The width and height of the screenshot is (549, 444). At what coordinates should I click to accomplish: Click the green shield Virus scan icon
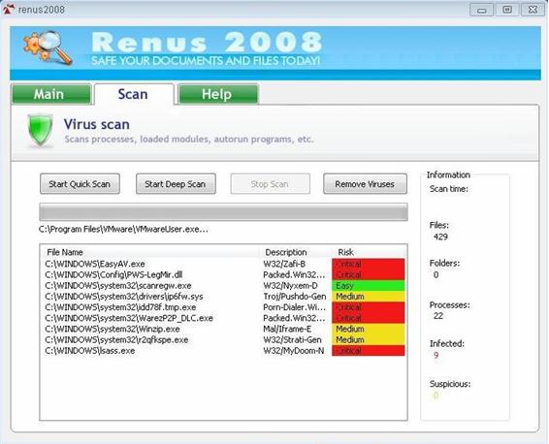tap(41, 130)
